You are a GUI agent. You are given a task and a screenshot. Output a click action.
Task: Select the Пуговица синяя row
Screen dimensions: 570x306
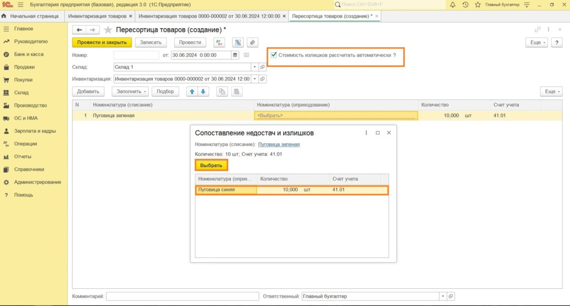pyautogui.click(x=225, y=190)
